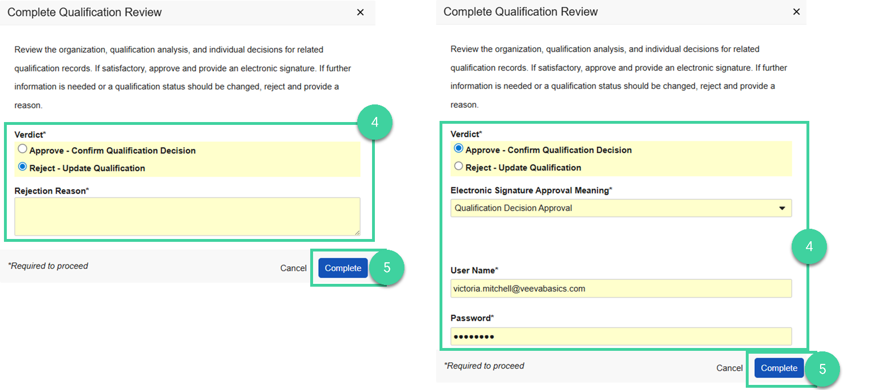
Task: Close the right Complete Qualification Review dialog
Action: (796, 12)
